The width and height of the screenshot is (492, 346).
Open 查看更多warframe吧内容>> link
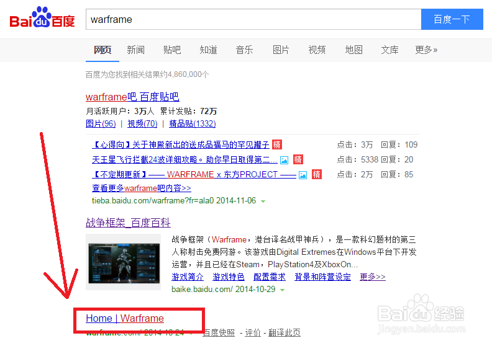142,188
